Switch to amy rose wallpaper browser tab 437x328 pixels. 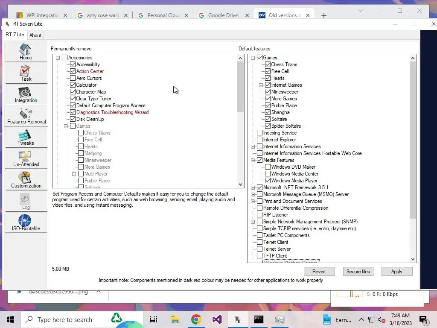(x=102, y=15)
